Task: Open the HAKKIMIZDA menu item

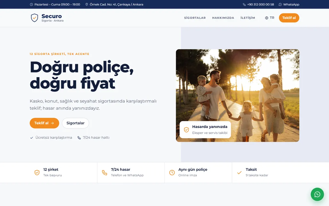Action: (x=223, y=18)
